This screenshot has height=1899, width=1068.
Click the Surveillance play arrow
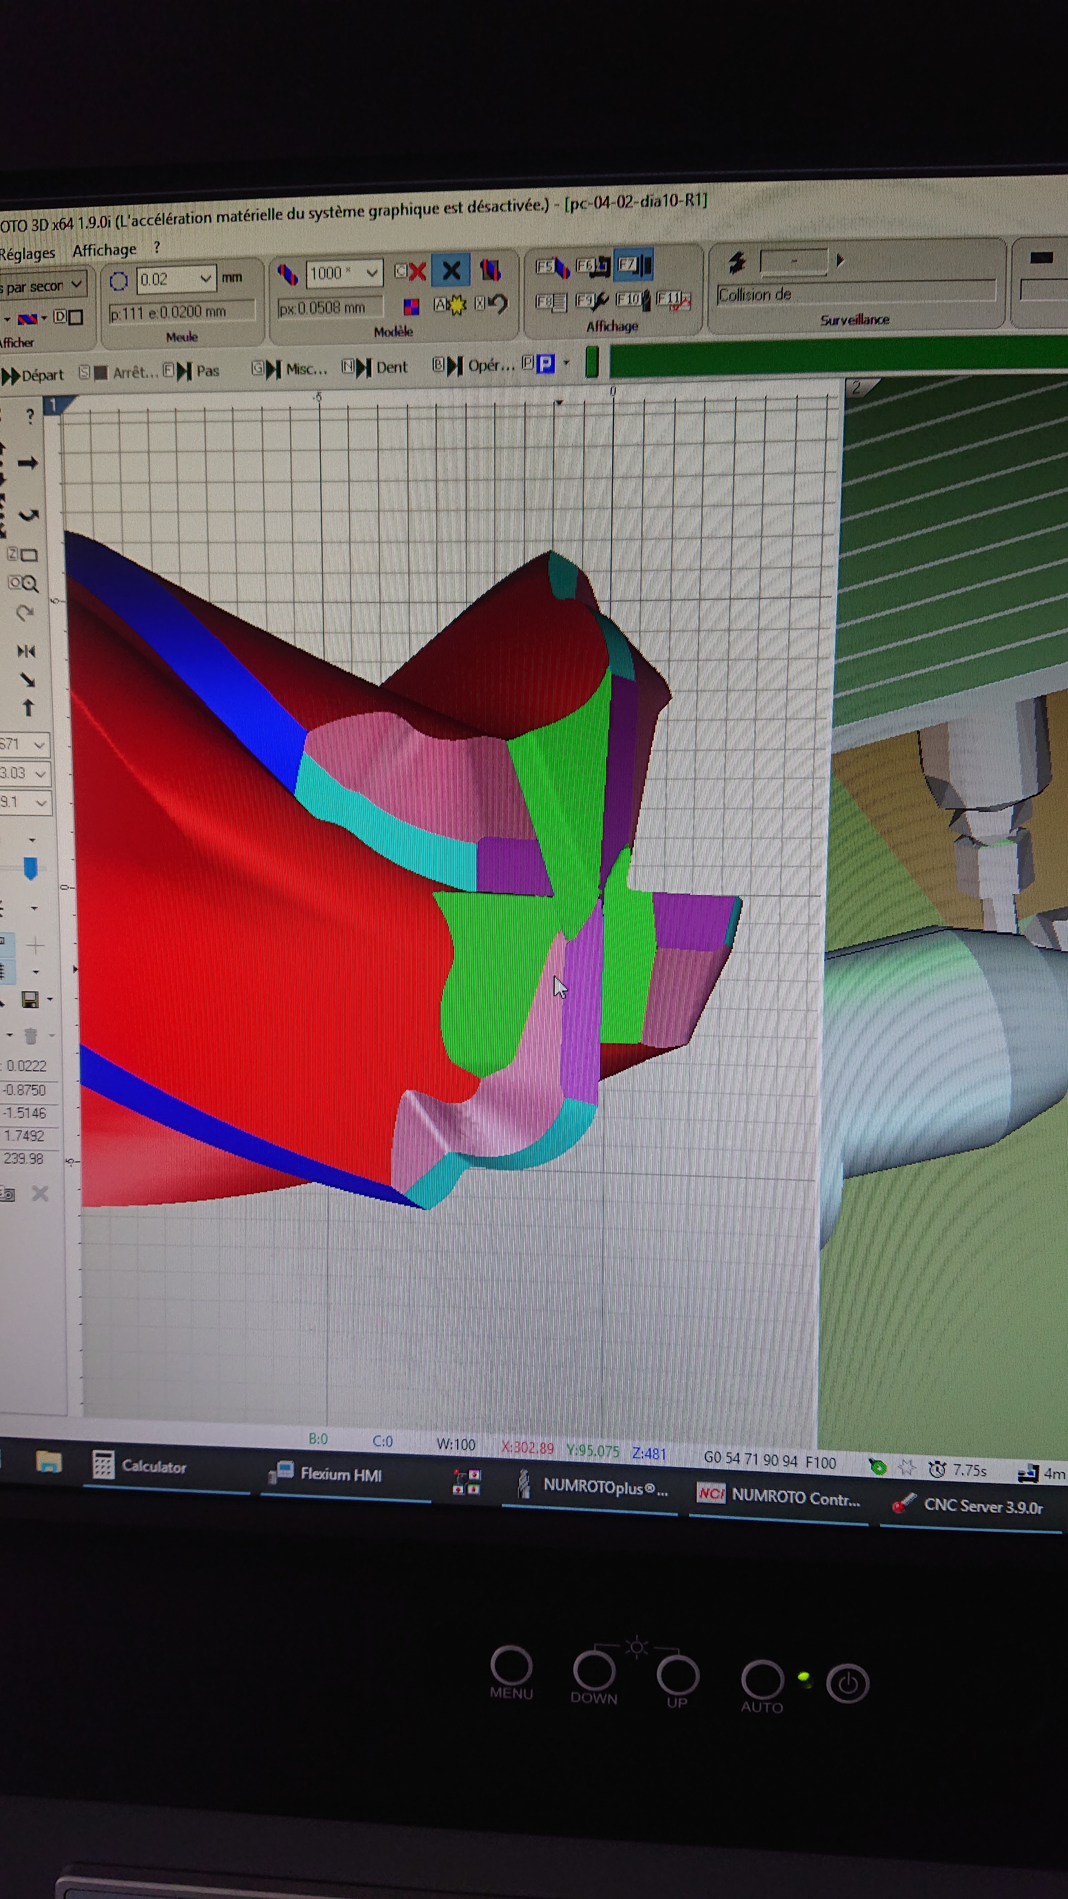coord(840,259)
